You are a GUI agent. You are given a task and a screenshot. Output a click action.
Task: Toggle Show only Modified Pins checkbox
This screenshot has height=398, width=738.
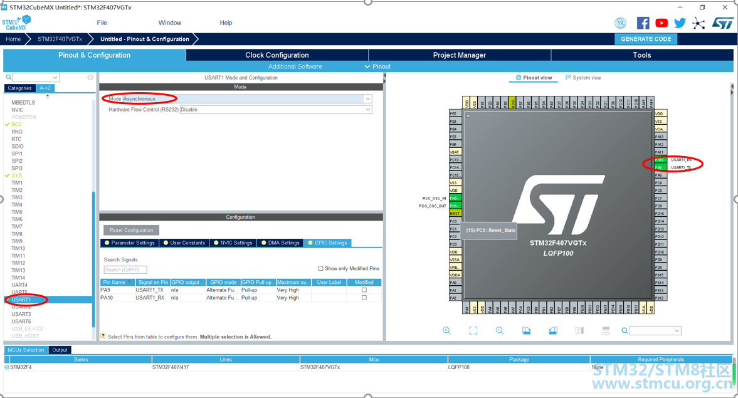(x=320, y=269)
